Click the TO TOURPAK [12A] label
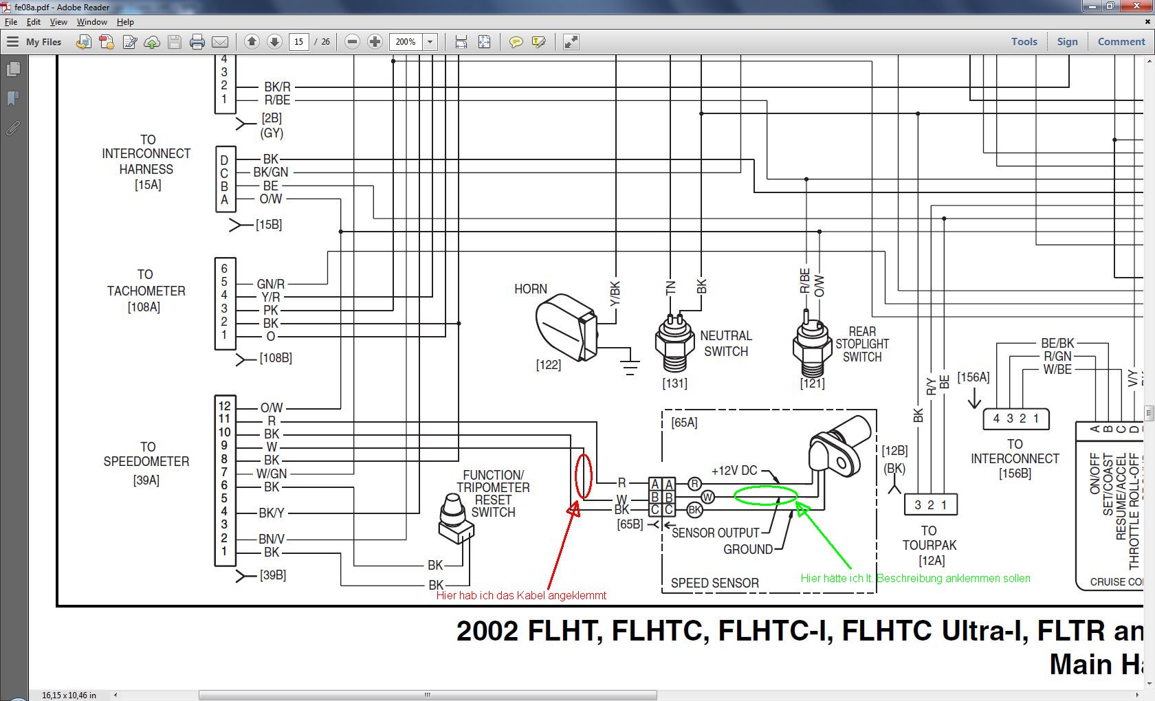The image size is (1155, 701). pos(929,546)
